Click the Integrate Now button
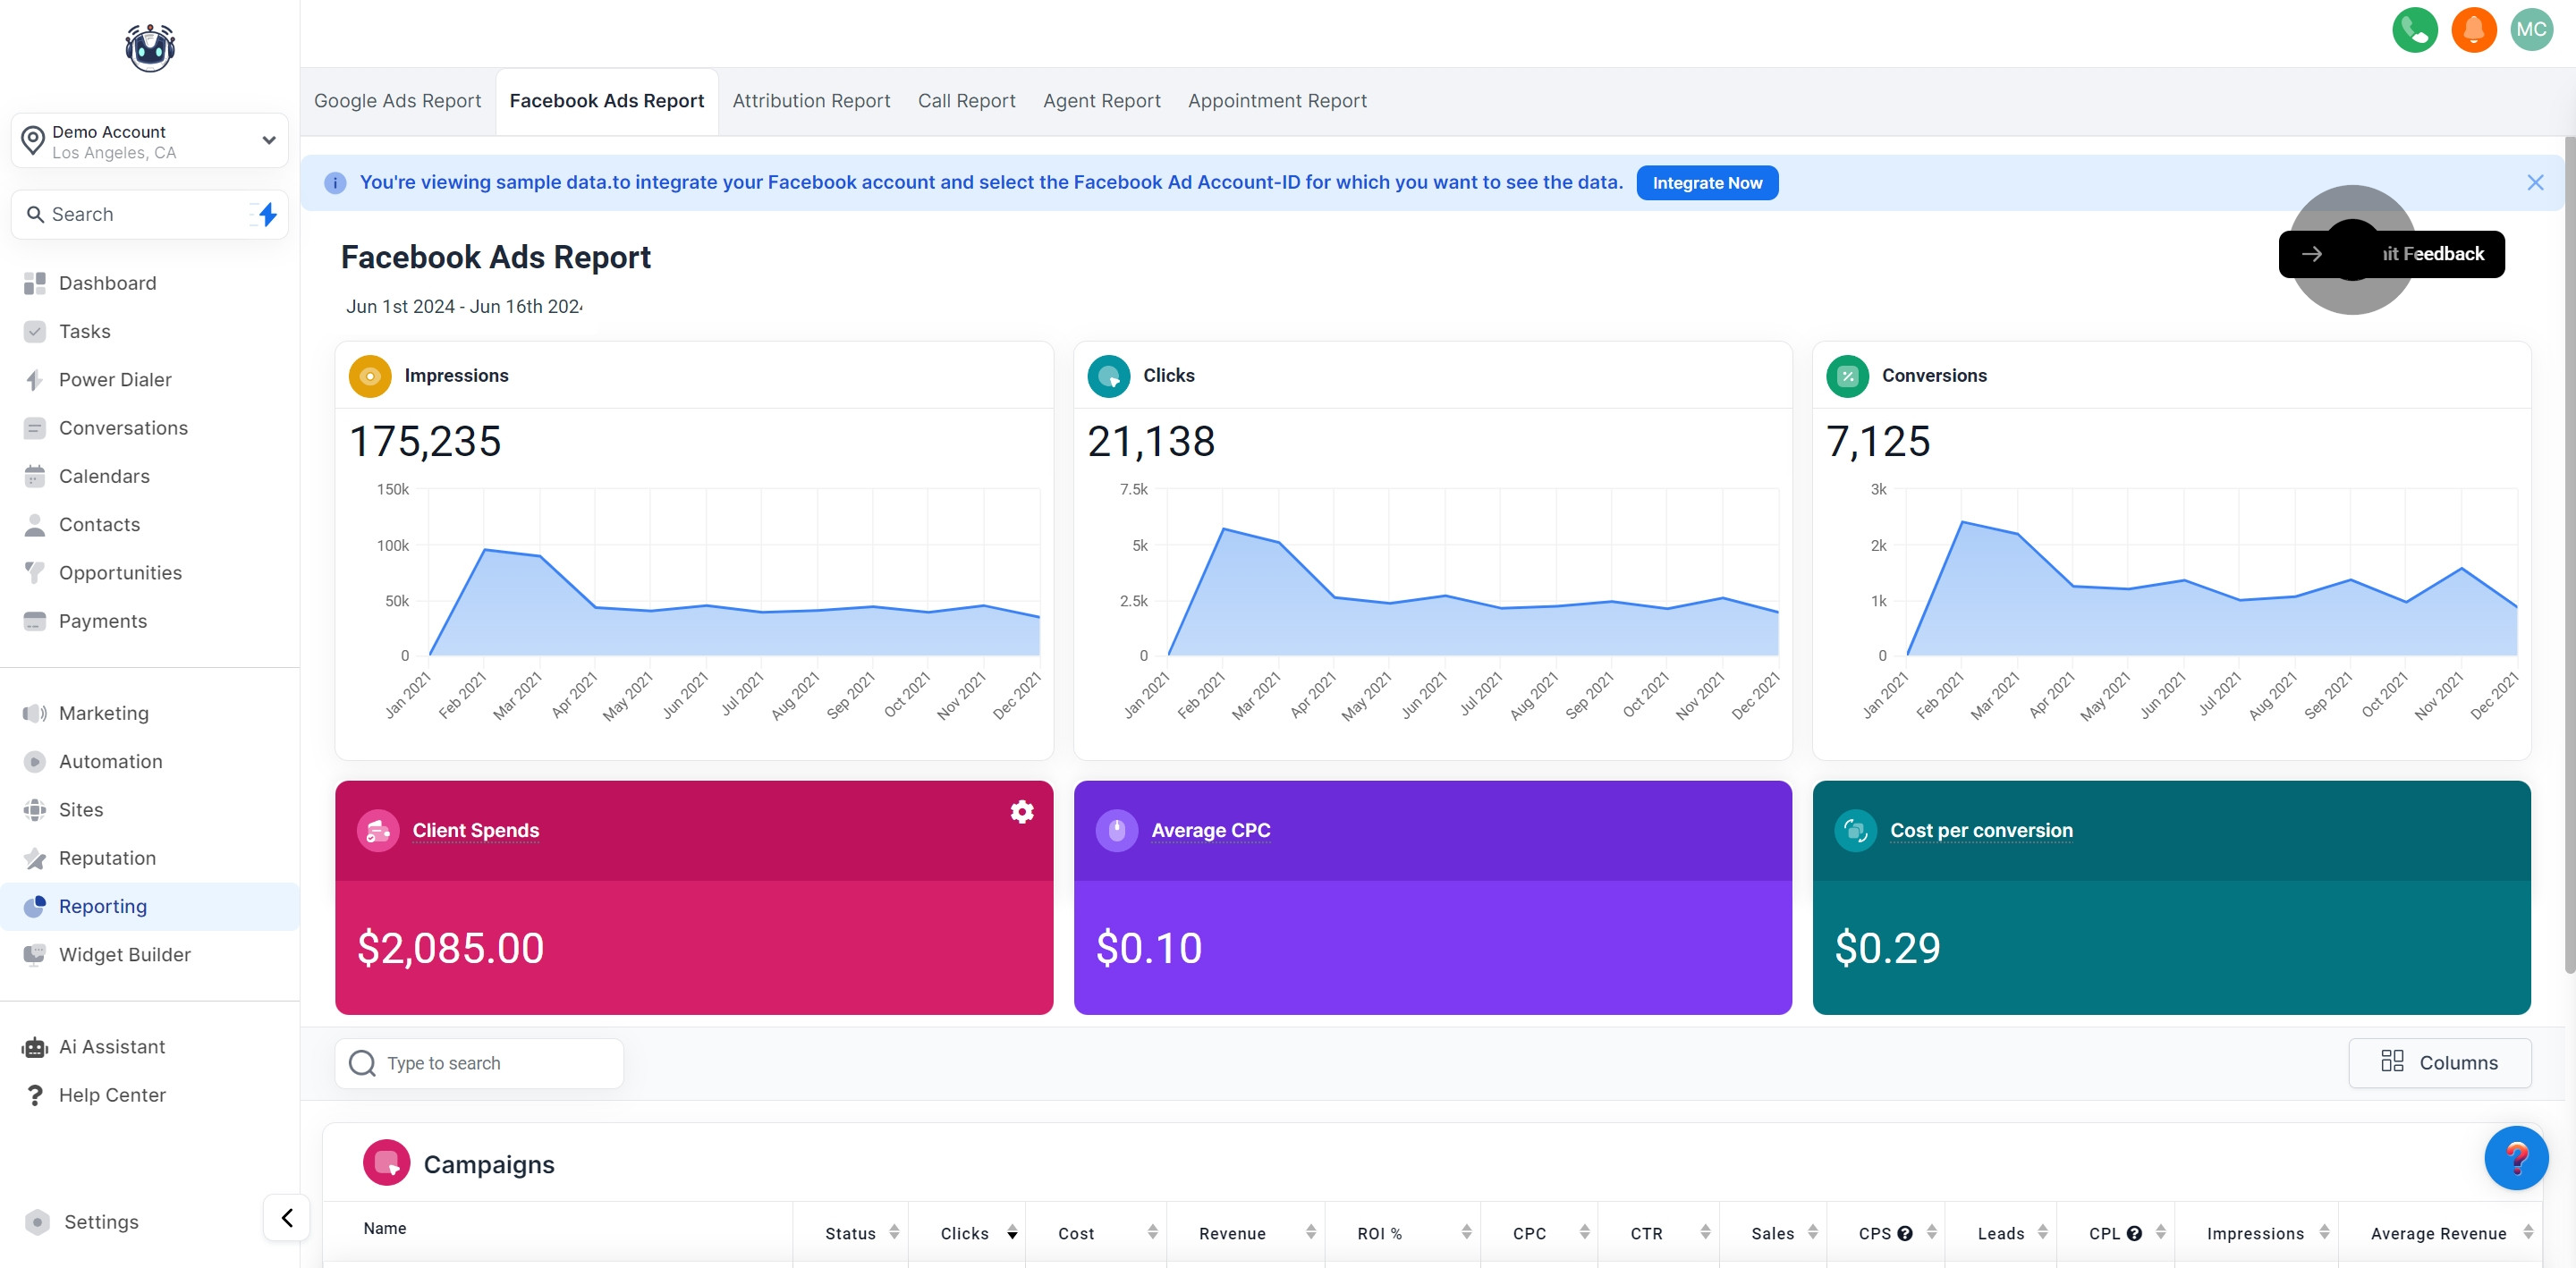This screenshot has width=2576, height=1268. pos(1707,183)
